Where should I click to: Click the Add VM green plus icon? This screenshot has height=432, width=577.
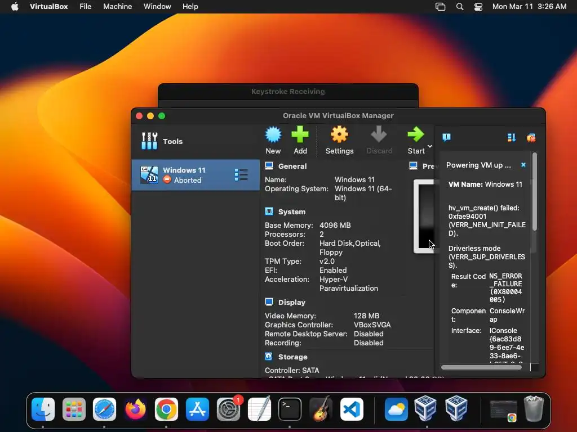300,140
